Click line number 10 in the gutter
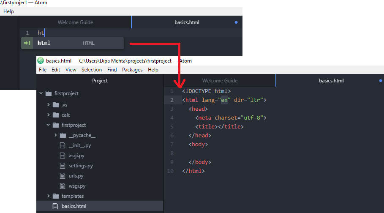 click(x=170, y=171)
